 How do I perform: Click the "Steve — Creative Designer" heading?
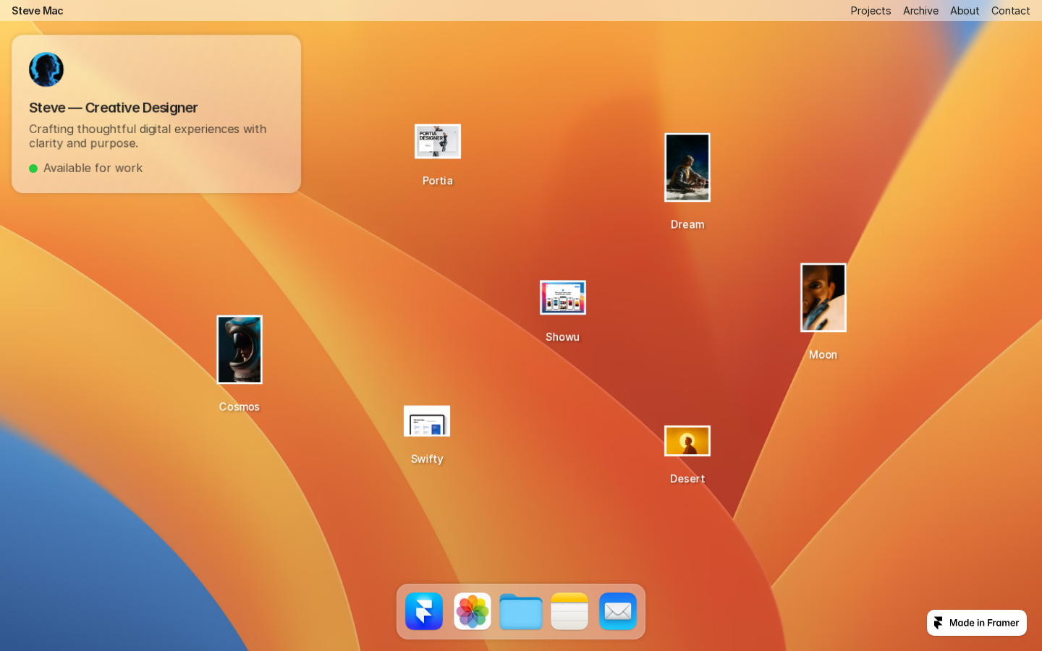[x=114, y=108]
